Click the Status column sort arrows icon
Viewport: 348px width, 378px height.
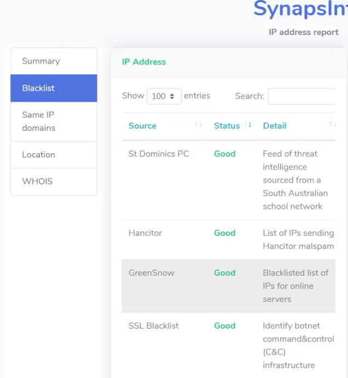(248, 125)
